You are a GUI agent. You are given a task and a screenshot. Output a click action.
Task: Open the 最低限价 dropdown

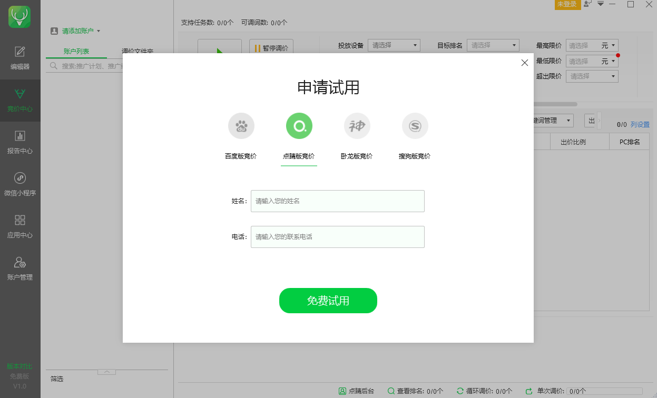point(592,61)
